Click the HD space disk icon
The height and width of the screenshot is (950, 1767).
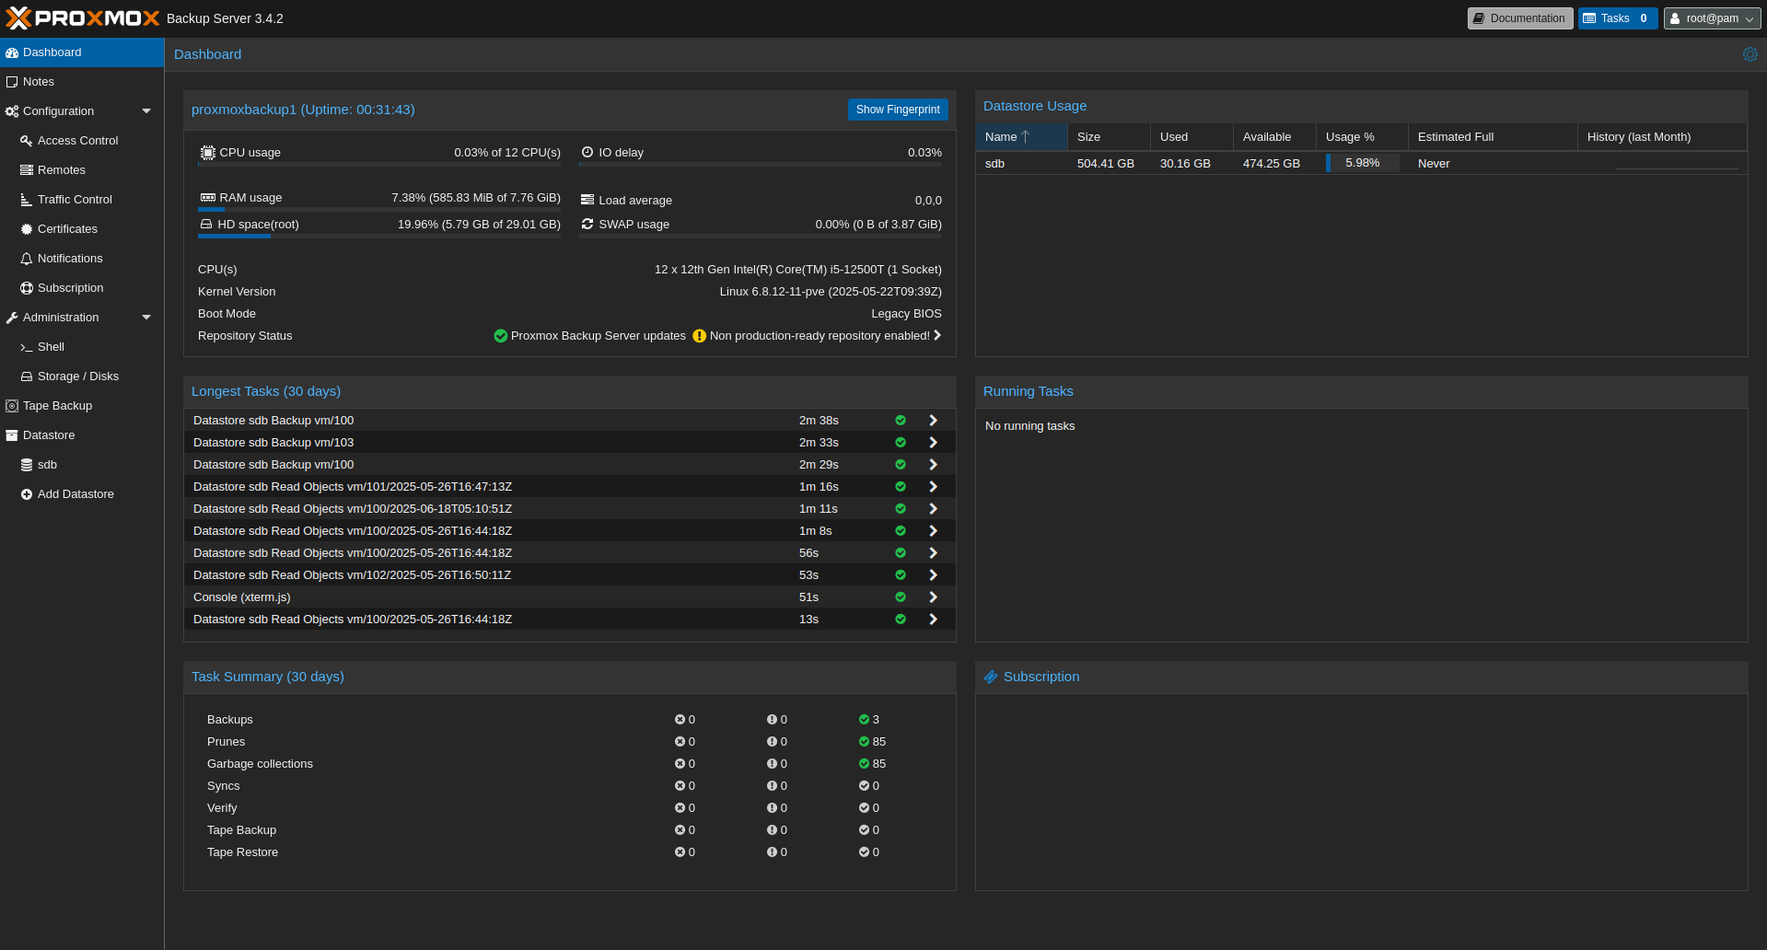(x=206, y=224)
